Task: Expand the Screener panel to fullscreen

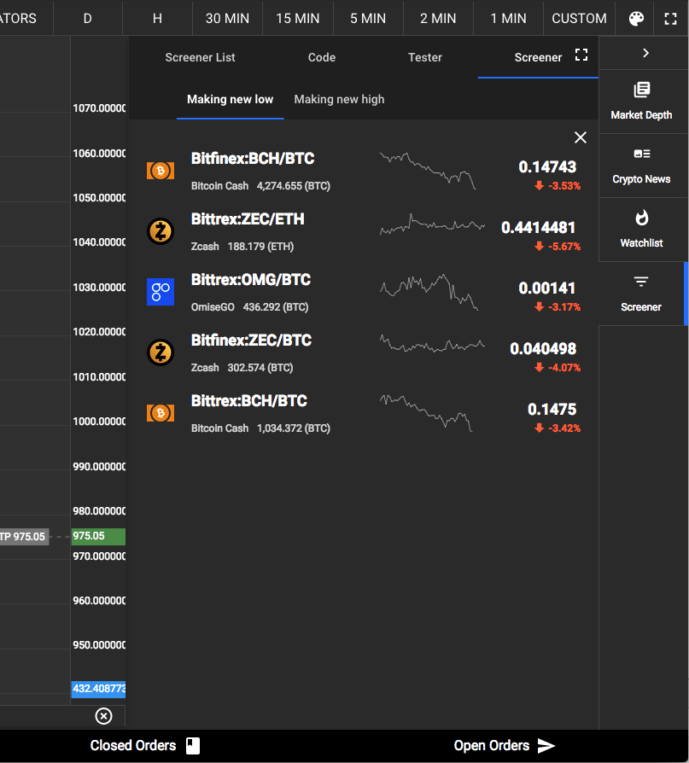Action: (581, 55)
